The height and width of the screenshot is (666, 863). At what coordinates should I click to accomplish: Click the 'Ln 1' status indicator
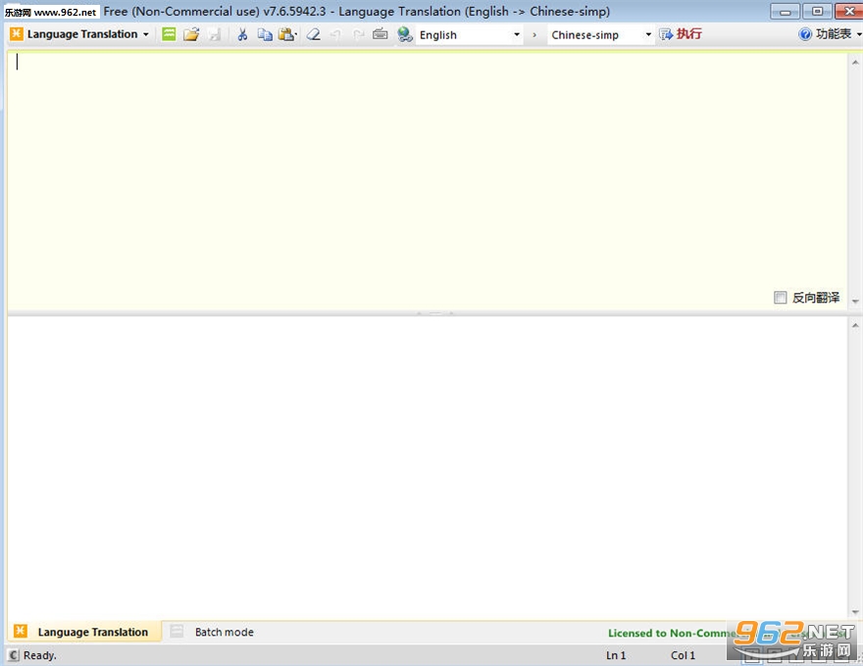(x=615, y=655)
